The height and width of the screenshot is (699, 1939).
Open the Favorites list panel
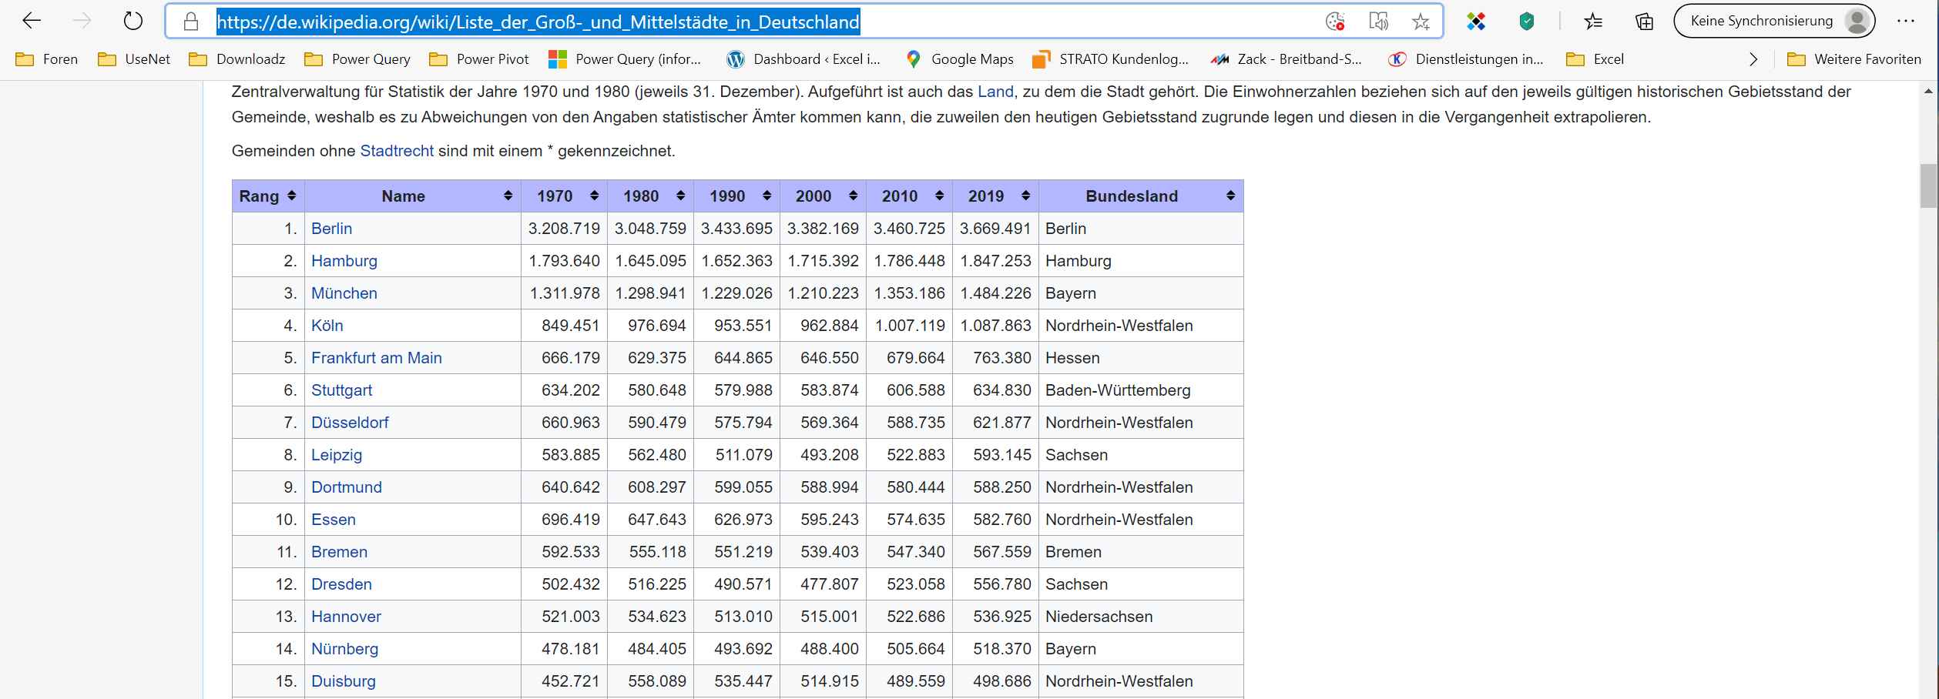1594,22
